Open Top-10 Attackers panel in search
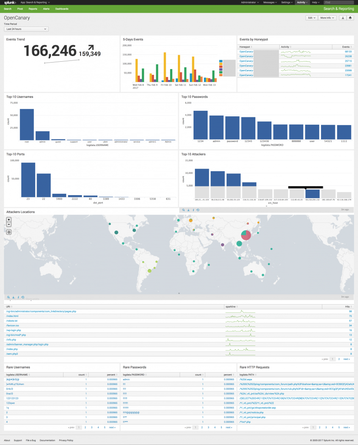Image resolution: width=358 pixels, height=445 pixels. coord(184,210)
